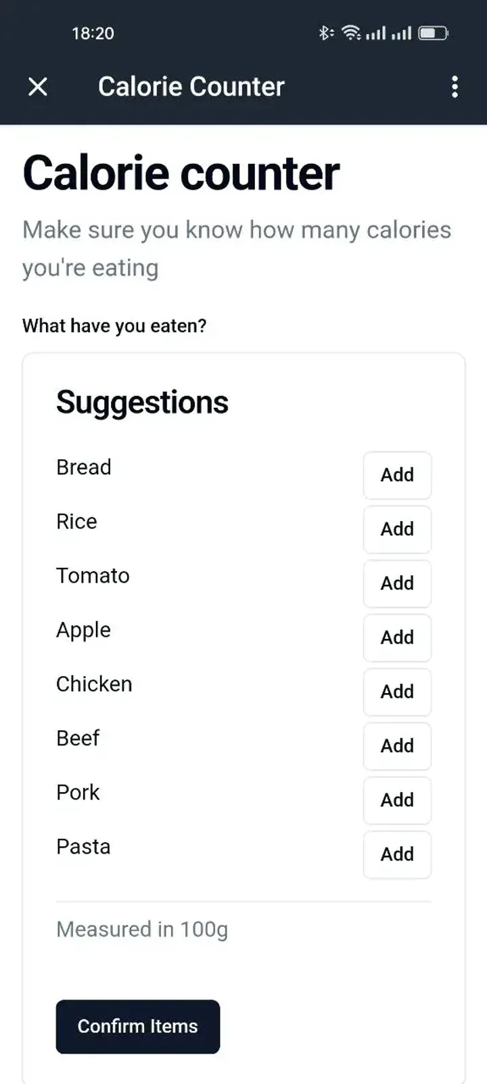Tap the 'What have you eaten?' label
Screen dimensions: 487x1084
click(x=114, y=326)
